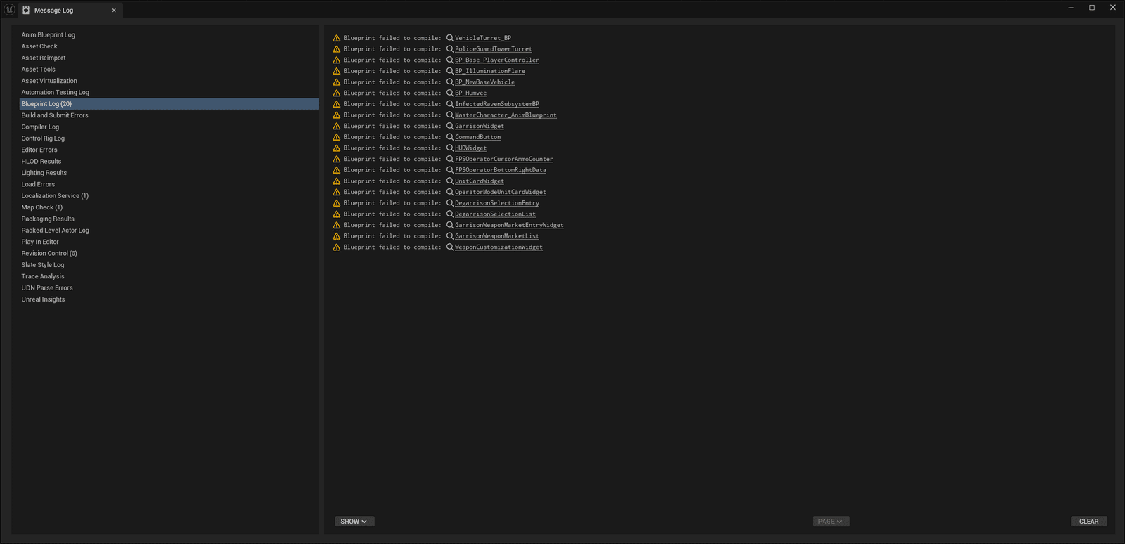Open the Automation Testing Log category

click(169, 92)
